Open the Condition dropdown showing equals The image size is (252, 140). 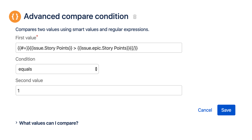click(x=57, y=69)
